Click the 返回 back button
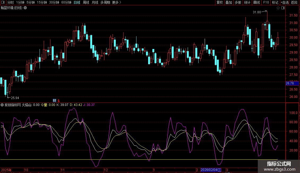Screen dimensions: 300x173 pyautogui.click(x=294, y=2)
